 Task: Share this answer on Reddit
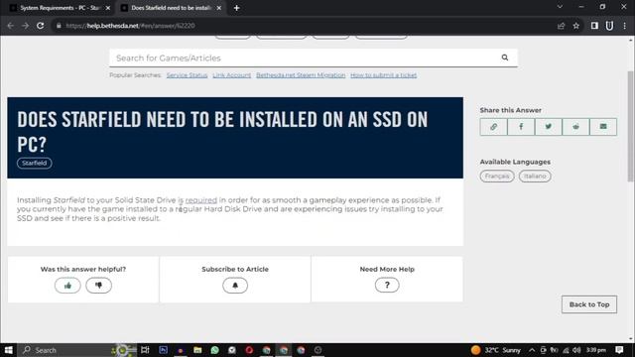click(575, 127)
